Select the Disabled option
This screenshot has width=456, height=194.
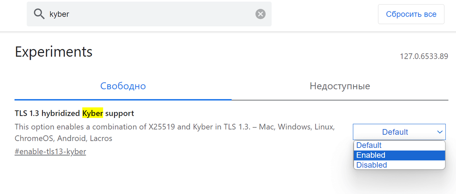[399, 165]
